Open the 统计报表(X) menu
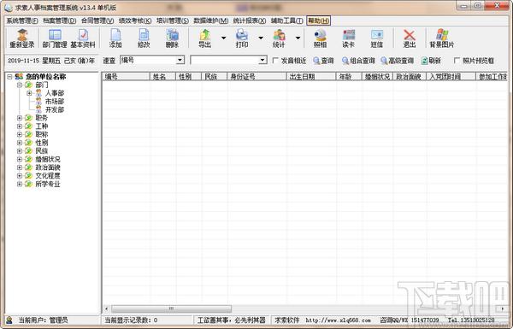This screenshot has height=329, width=513. (x=250, y=21)
